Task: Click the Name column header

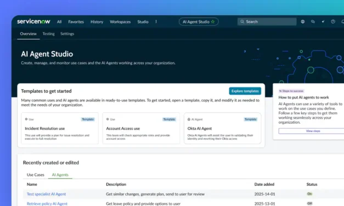Action: [32, 184]
